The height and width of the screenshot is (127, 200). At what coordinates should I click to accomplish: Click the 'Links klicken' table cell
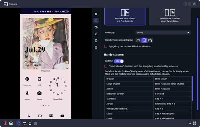(172, 79)
